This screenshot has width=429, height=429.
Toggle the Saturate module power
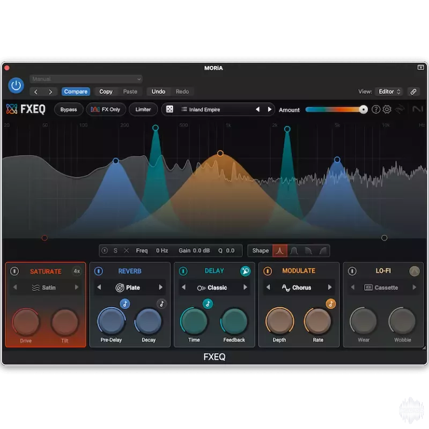[14, 271]
